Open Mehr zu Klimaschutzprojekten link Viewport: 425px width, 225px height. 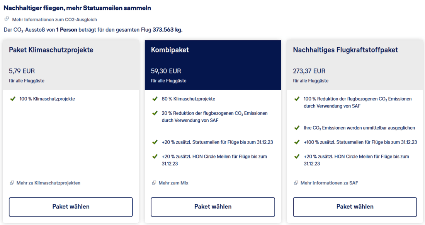pos(48,183)
